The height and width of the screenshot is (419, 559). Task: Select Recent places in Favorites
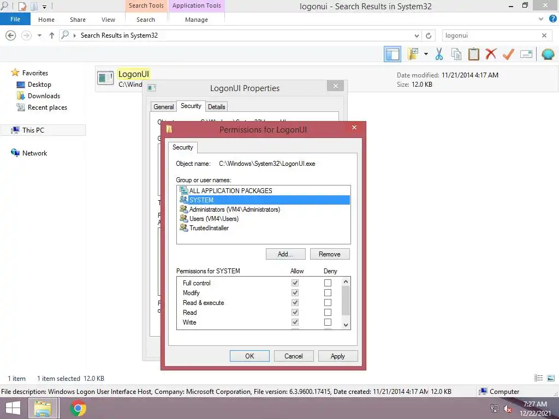tap(47, 107)
